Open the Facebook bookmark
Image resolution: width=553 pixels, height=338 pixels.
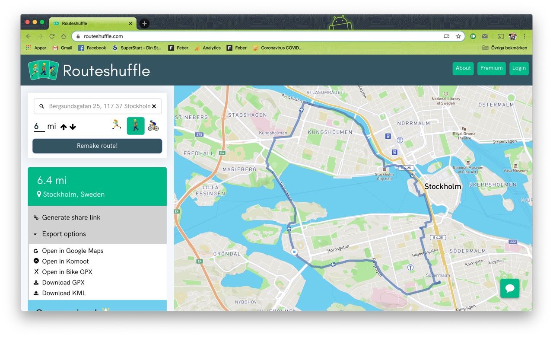coord(92,48)
